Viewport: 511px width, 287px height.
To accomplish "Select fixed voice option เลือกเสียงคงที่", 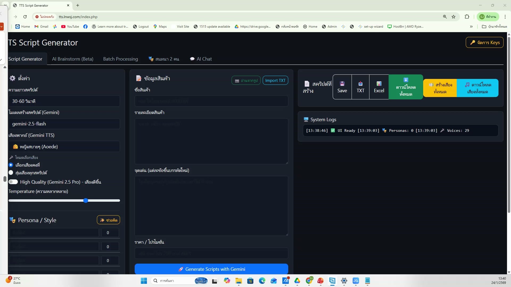I will point(11,165).
